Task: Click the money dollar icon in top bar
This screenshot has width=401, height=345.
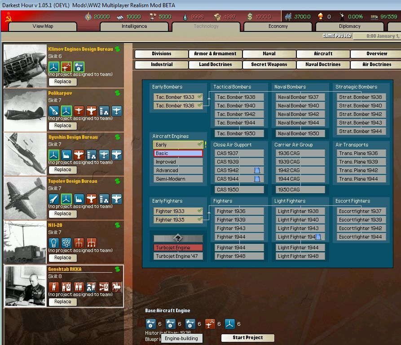Action: (250, 17)
